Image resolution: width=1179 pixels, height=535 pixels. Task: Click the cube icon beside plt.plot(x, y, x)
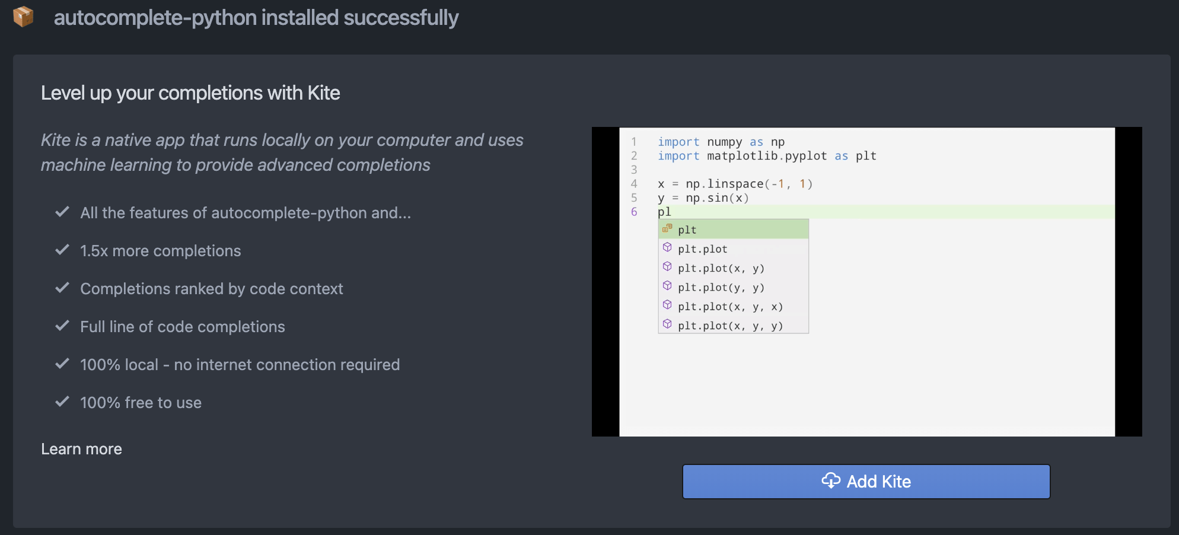pyautogui.click(x=667, y=305)
